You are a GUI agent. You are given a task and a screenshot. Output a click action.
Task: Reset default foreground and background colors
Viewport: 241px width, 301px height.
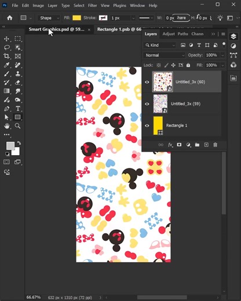point(7,154)
